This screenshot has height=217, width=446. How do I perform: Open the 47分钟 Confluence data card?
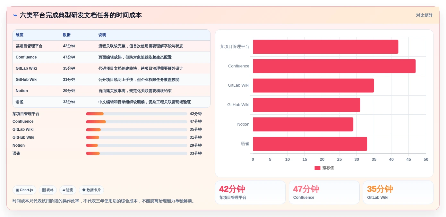[x=324, y=192]
